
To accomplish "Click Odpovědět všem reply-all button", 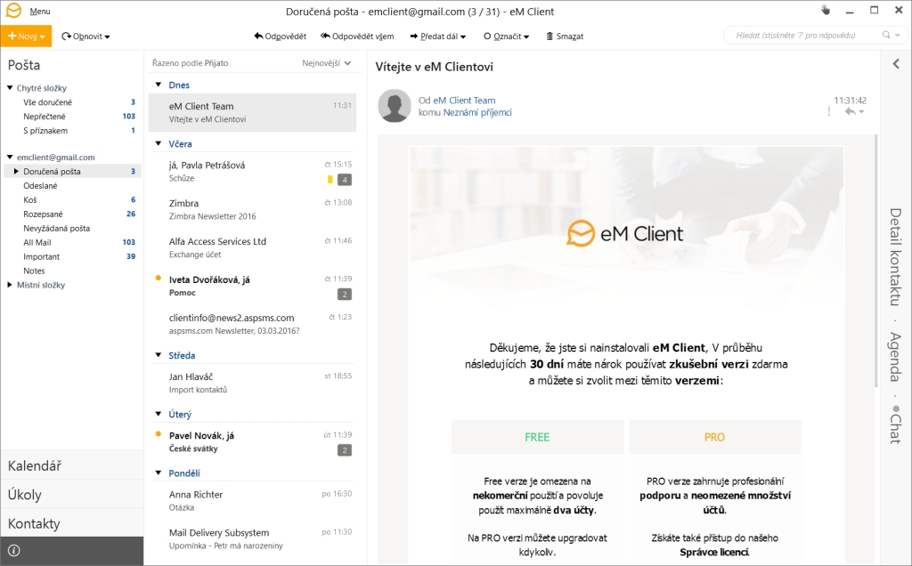I will (357, 36).
